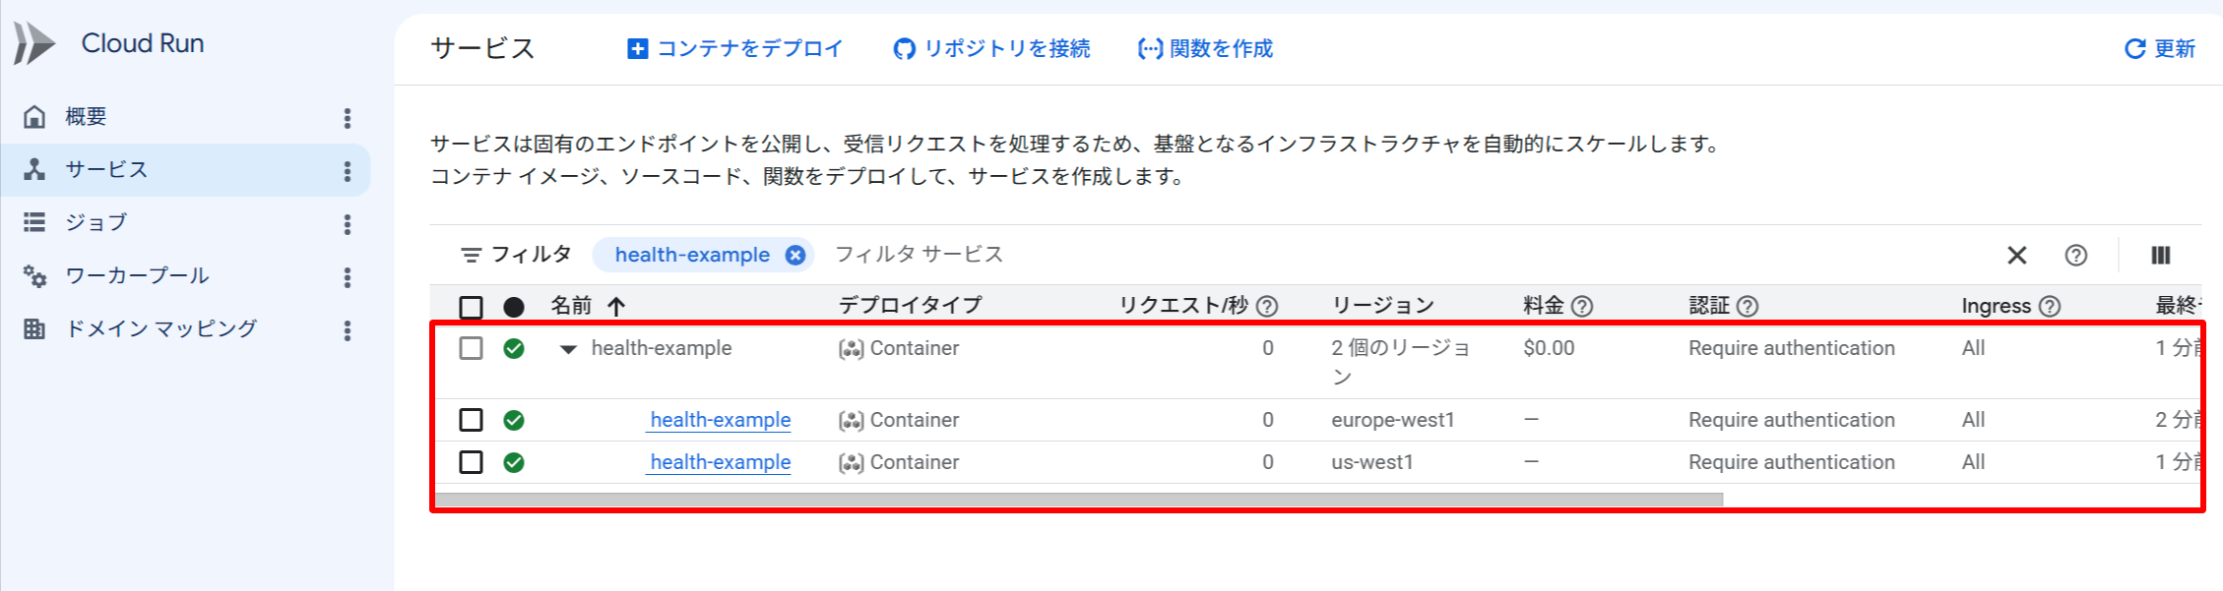Open help icon beside リクエスト/秒
Image resolution: width=2223 pixels, height=591 pixels.
(x=1268, y=307)
